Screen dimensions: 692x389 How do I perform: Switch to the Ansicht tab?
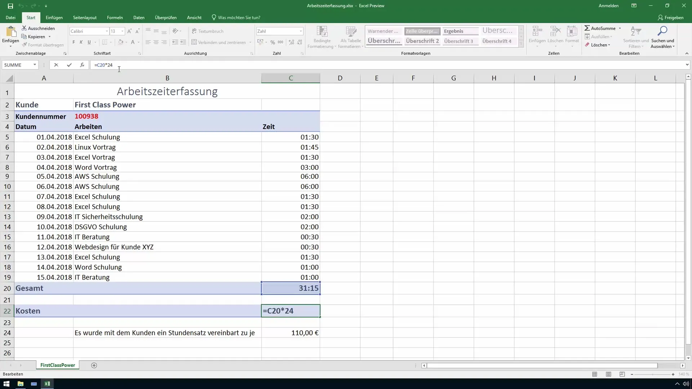click(194, 17)
